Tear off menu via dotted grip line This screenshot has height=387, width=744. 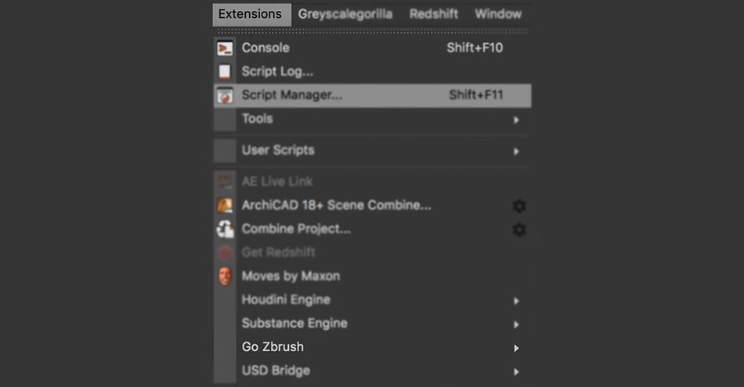(373, 31)
